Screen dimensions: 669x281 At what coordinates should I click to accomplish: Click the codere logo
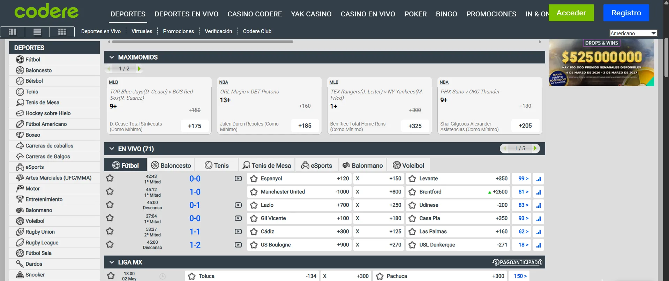click(46, 12)
